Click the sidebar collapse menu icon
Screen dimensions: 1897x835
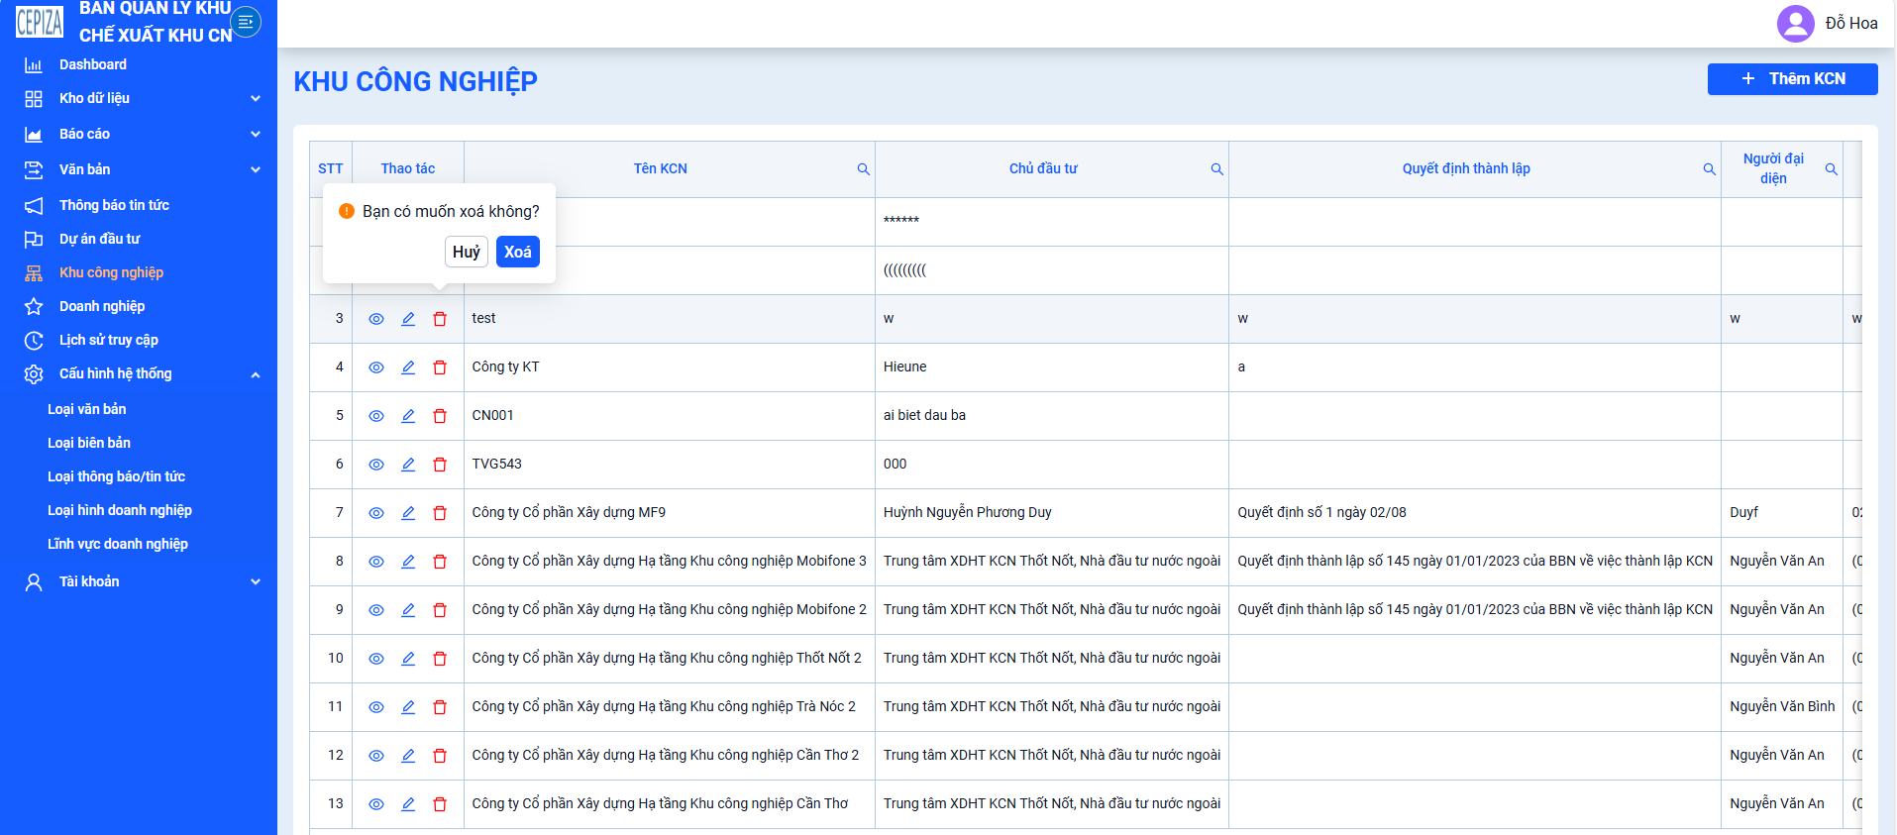click(x=246, y=22)
